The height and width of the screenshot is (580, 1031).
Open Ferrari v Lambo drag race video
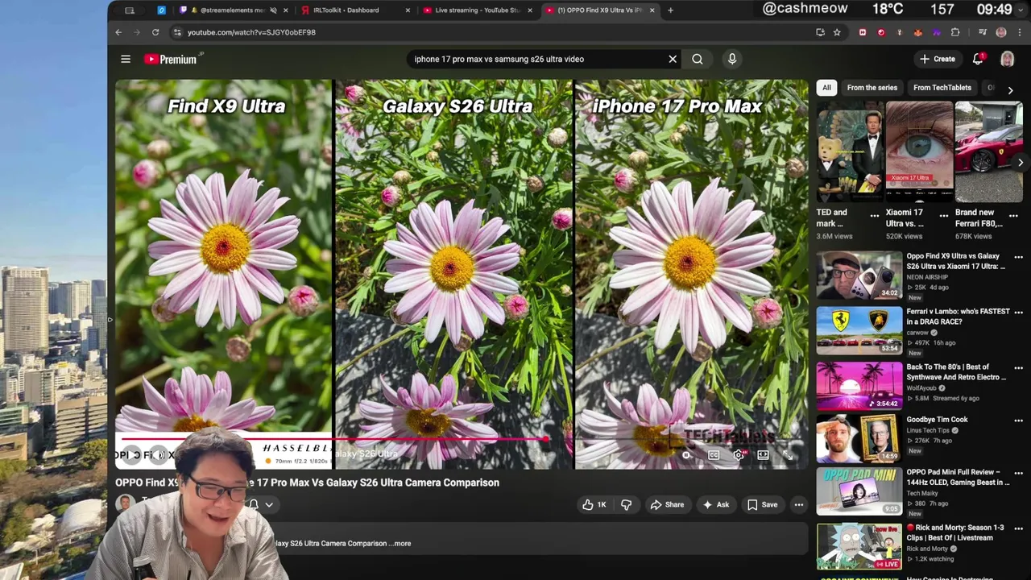[958, 316]
